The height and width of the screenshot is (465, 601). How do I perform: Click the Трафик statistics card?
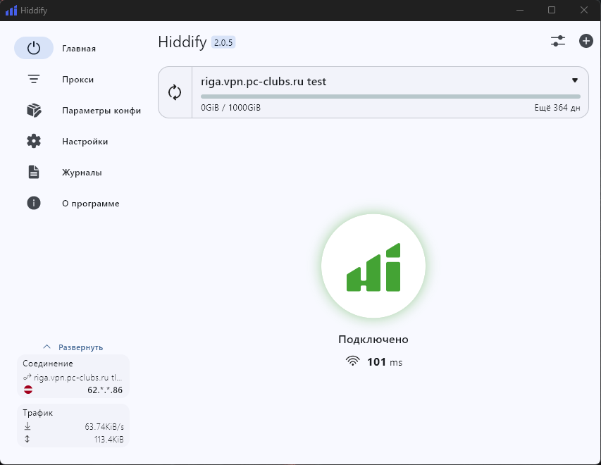click(x=73, y=426)
